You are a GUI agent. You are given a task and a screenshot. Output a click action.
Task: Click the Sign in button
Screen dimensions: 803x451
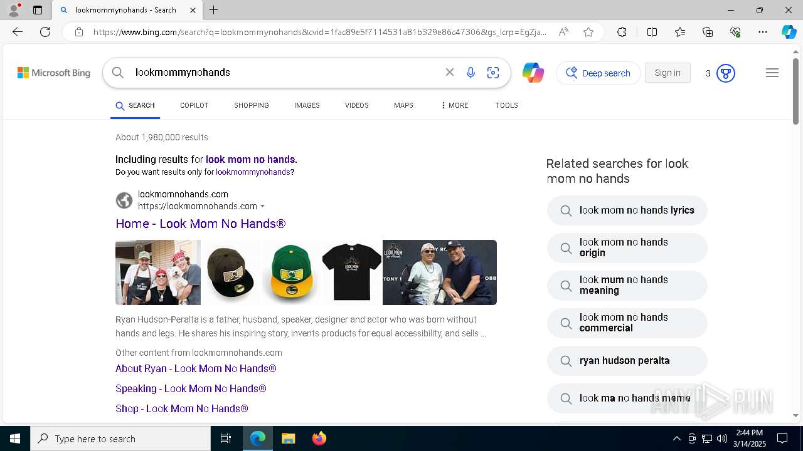point(667,73)
